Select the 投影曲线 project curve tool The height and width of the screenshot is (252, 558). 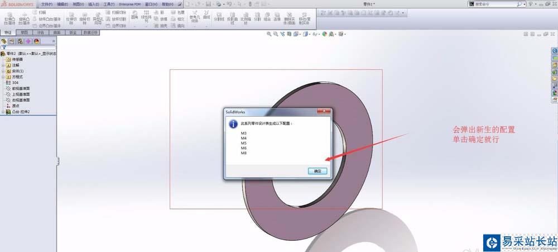(x=232, y=17)
